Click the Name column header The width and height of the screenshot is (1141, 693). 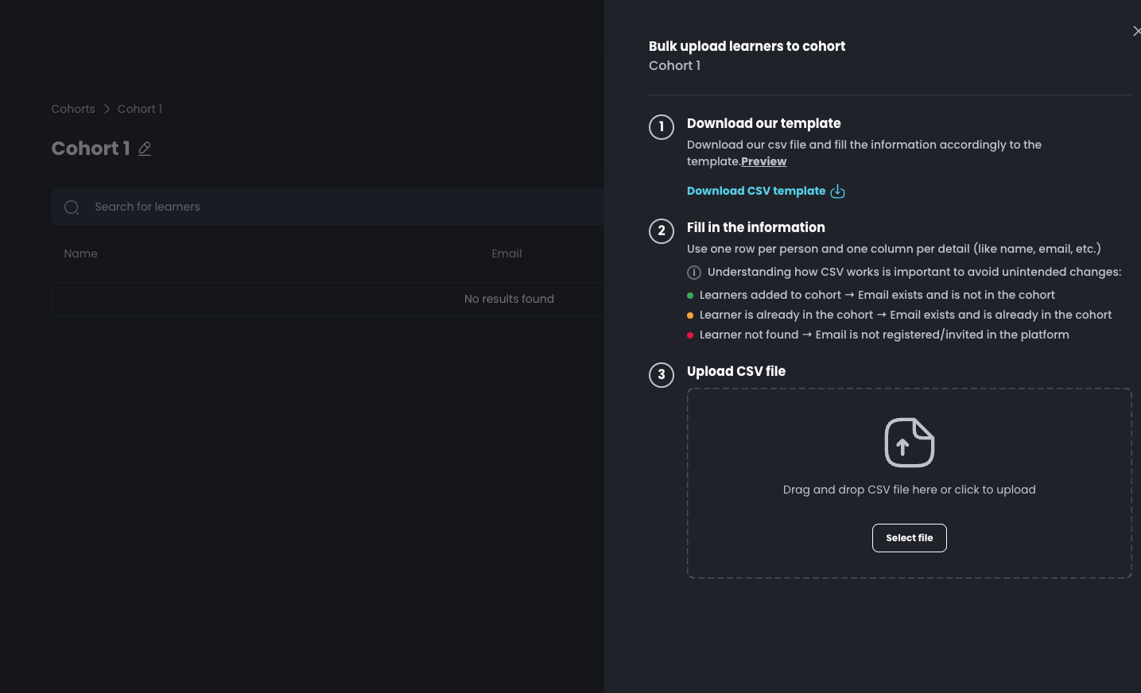80,254
